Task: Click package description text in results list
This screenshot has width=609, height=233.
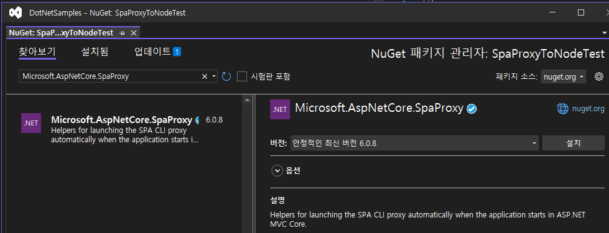Action: click(124, 135)
